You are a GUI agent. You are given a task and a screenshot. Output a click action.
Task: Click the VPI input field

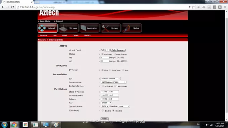tap(105, 57)
